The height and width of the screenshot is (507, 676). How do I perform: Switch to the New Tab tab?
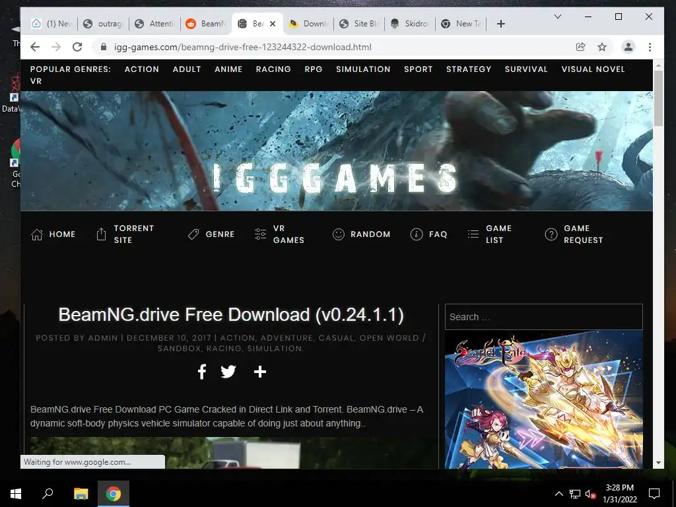tap(461, 24)
